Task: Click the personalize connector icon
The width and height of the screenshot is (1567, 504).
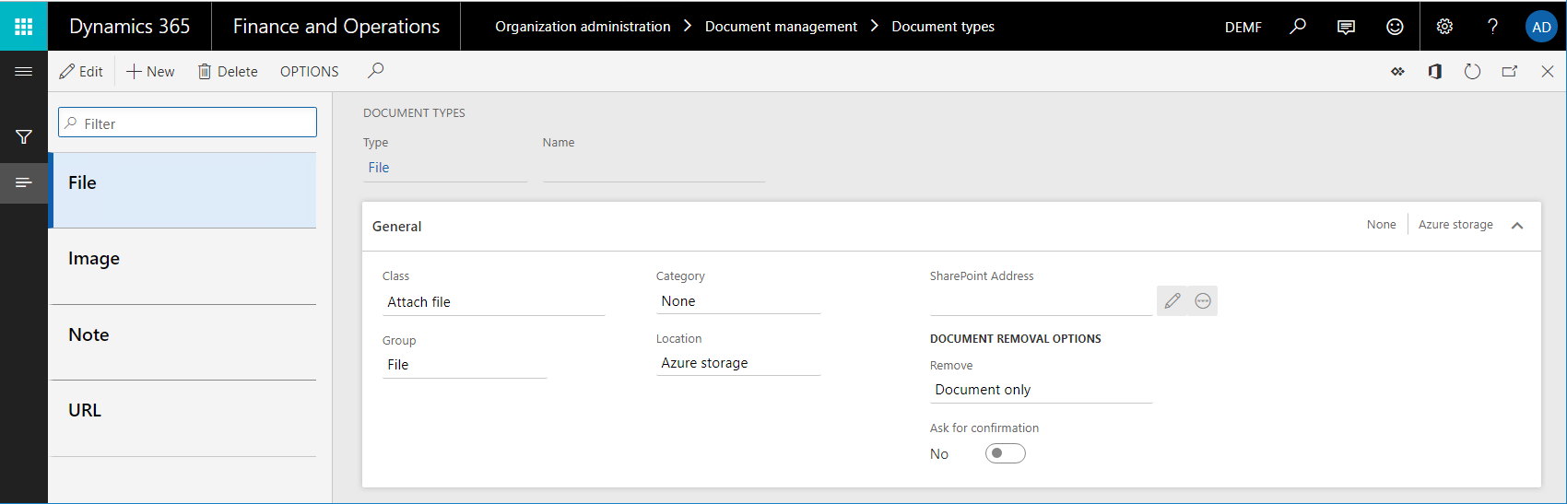Action: (x=1397, y=71)
